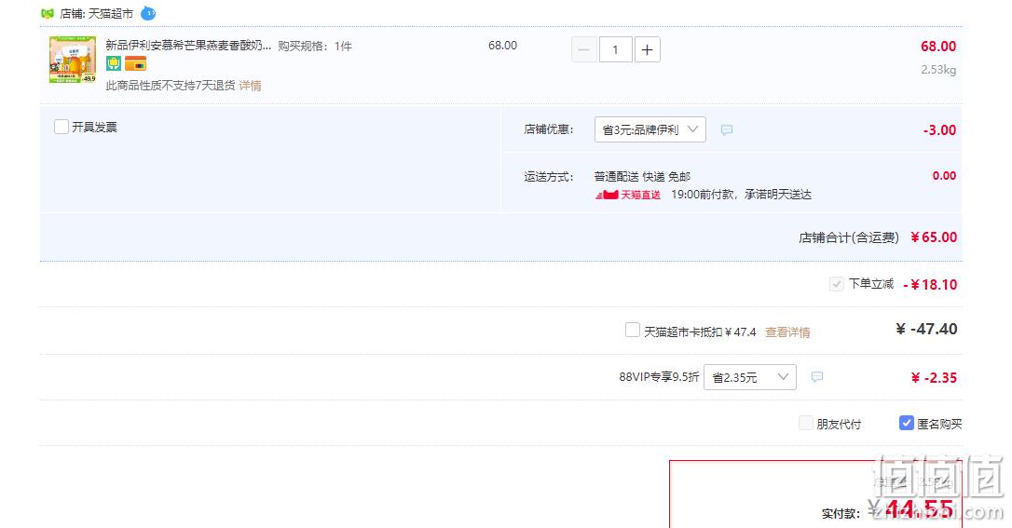The height and width of the screenshot is (528, 1012).
Task: Click the ¥-47.40 card deduction amount
Action: click(927, 330)
